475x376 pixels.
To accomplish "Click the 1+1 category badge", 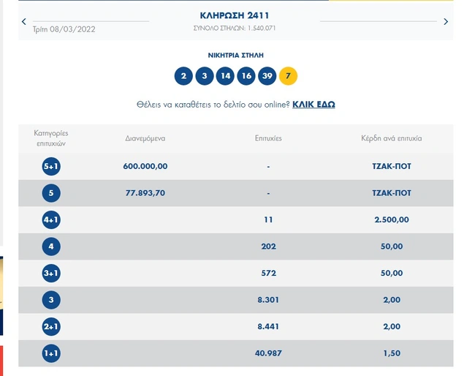I will coord(51,353).
